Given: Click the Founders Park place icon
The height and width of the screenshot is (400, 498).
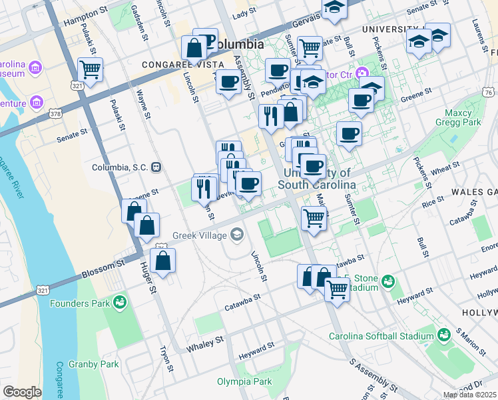Looking at the screenshot, I should click(x=120, y=303).
